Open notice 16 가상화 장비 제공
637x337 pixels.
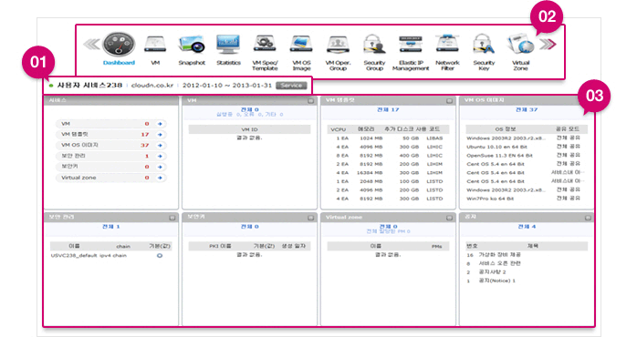(499, 255)
